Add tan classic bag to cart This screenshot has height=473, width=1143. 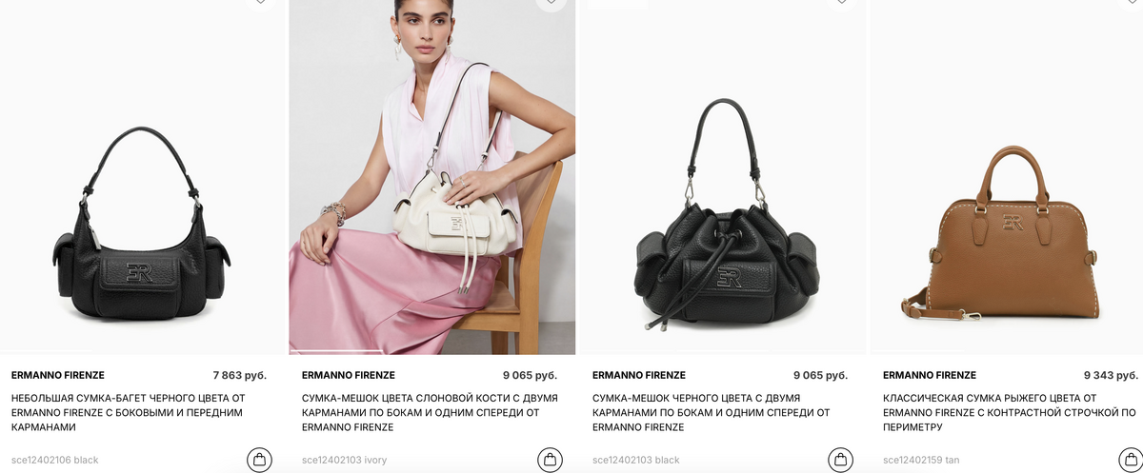pos(1131,460)
